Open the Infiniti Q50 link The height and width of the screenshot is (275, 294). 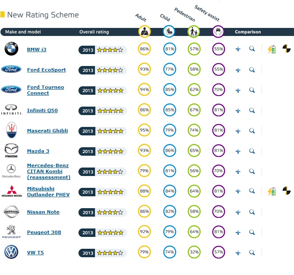pyautogui.click(x=42, y=110)
